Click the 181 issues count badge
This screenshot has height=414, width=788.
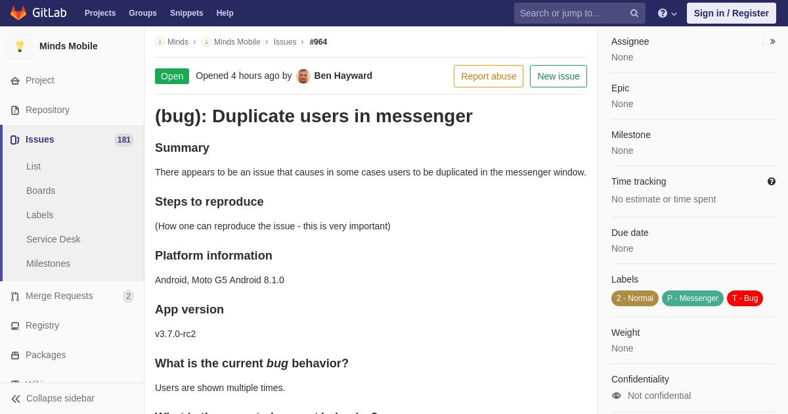(124, 140)
